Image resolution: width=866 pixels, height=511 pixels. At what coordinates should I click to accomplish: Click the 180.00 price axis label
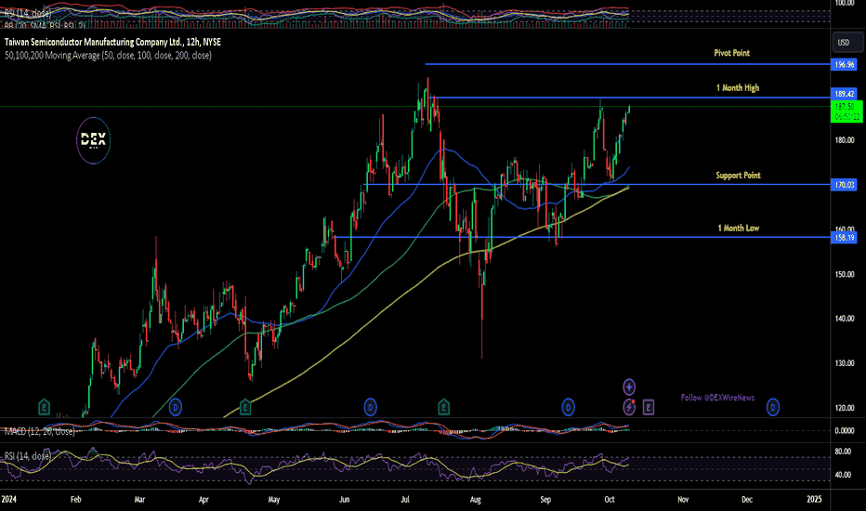pos(845,140)
